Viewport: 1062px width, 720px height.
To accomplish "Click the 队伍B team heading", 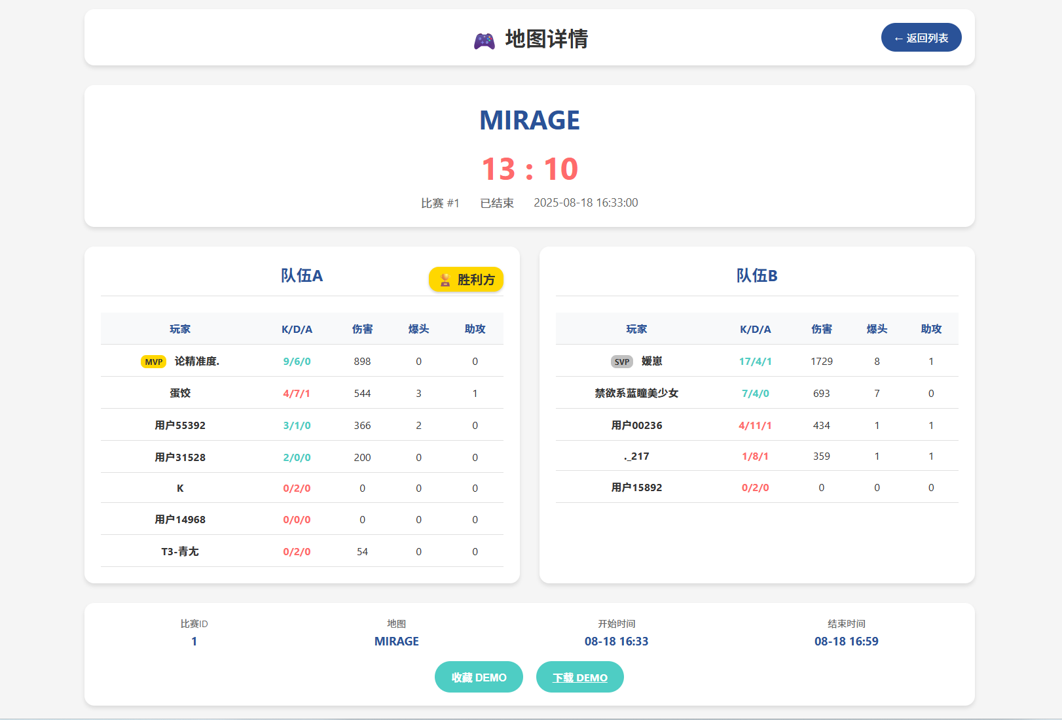I will tap(757, 275).
